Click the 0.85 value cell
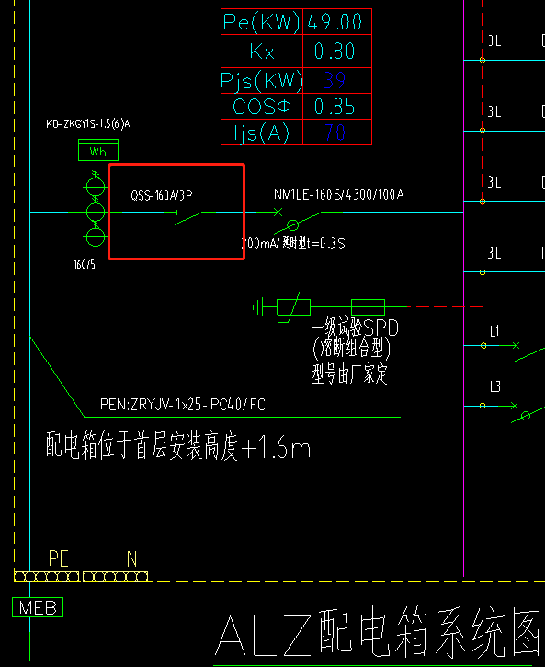 click(337, 107)
